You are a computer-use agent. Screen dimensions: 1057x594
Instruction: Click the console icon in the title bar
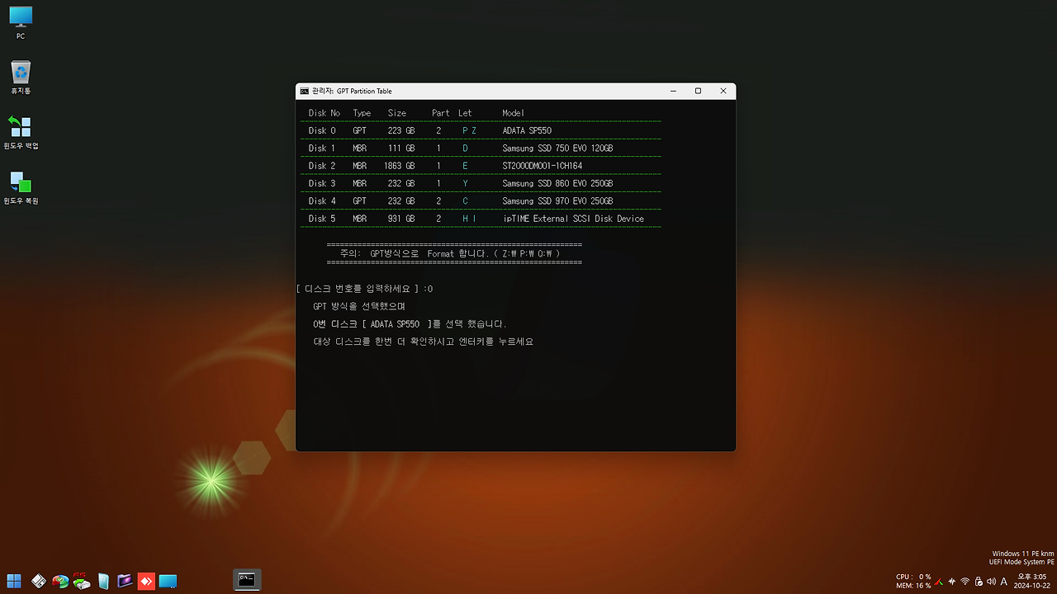pos(305,91)
